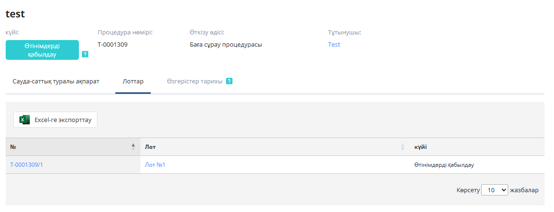Viewport: 554px width, 212px height.
Task: Select the Лоттар tab
Action: tap(133, 81)
